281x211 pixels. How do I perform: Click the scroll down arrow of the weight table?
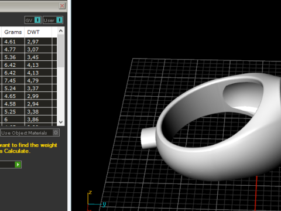point(61,122)
